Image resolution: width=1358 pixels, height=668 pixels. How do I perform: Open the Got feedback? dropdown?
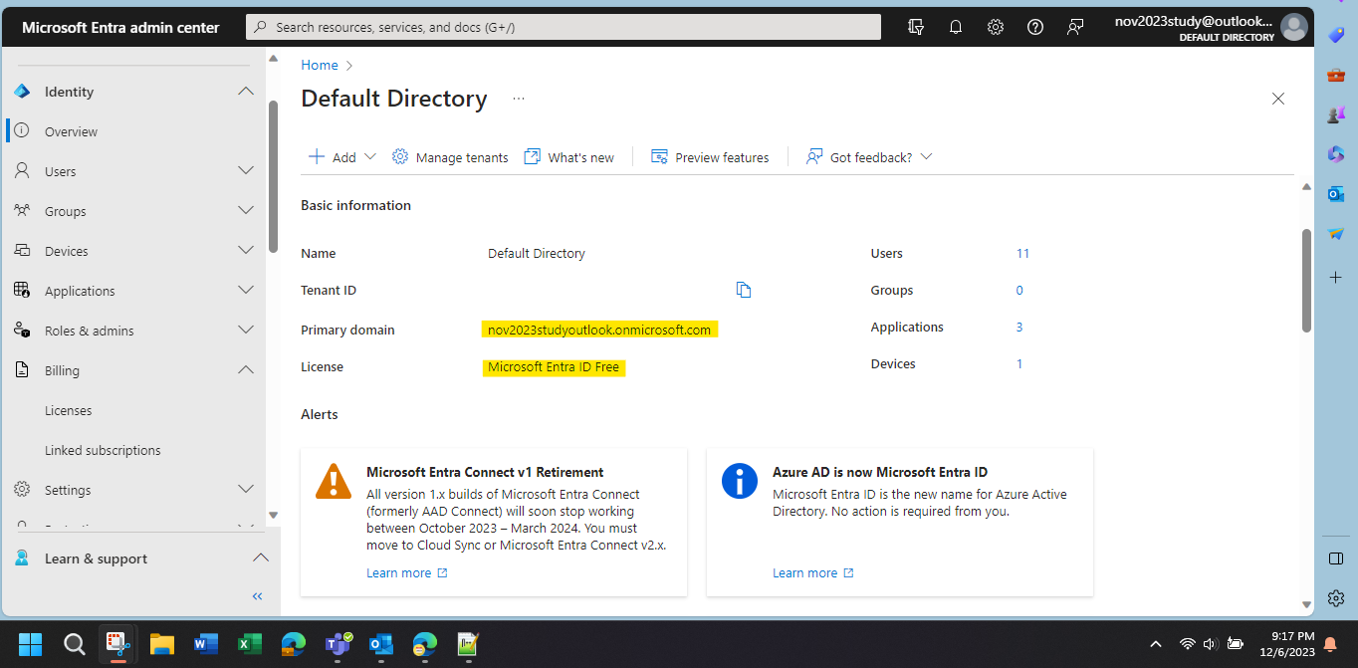pos(869,157)
